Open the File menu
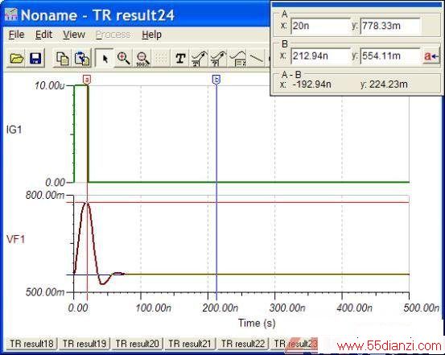Image resolution: width=445 pixels, height=355 pixels. tap(16, 35)
